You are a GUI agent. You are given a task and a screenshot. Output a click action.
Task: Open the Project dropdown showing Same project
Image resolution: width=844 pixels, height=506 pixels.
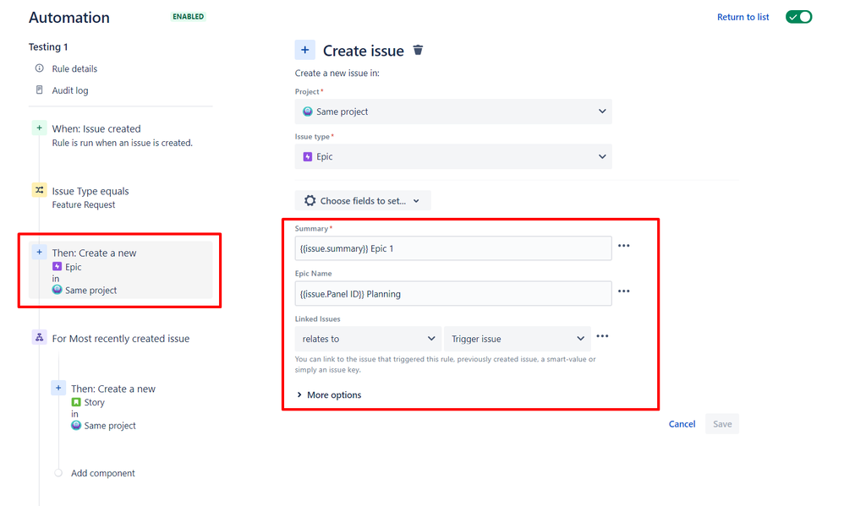(x=453, y=112)
